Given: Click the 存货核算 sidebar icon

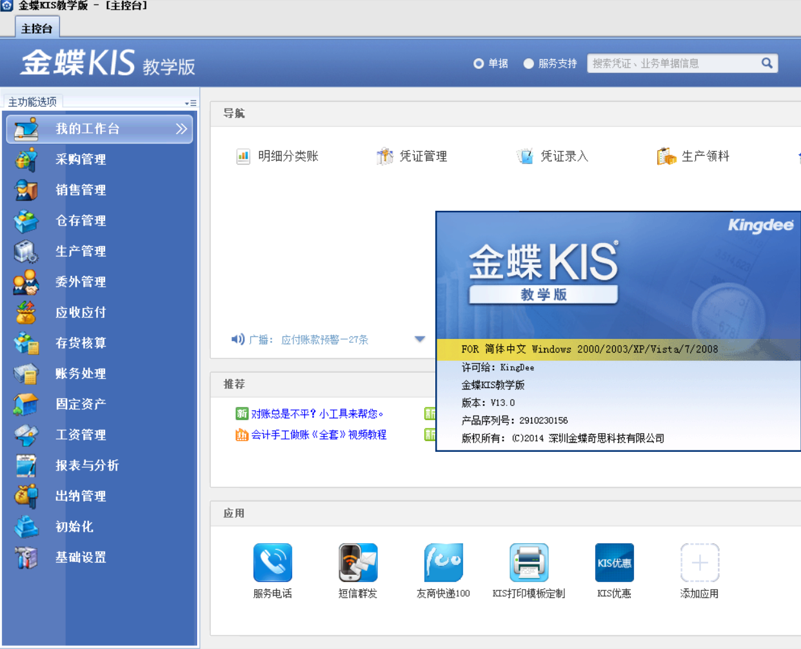Looking at the screenshot, I should (26, 343).
